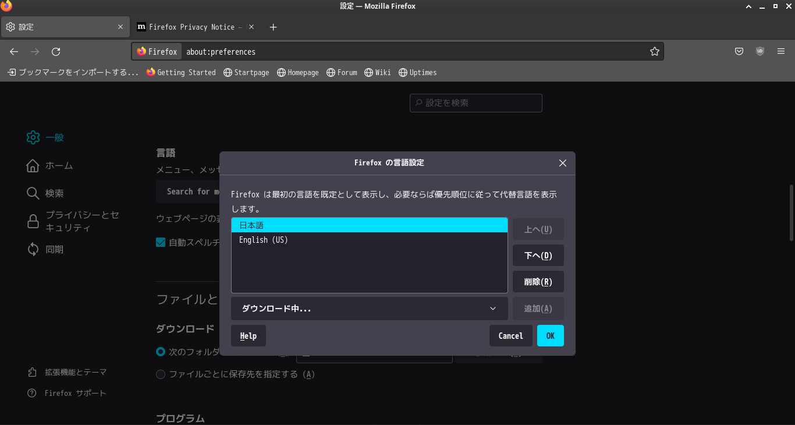The height and width of the screenshot is (425, 795).
Task: Select the 同期 settings category
Action: click(55, 249)
